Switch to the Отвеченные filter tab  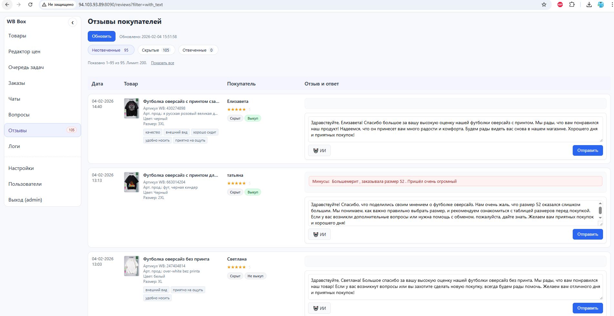[198, 50]
